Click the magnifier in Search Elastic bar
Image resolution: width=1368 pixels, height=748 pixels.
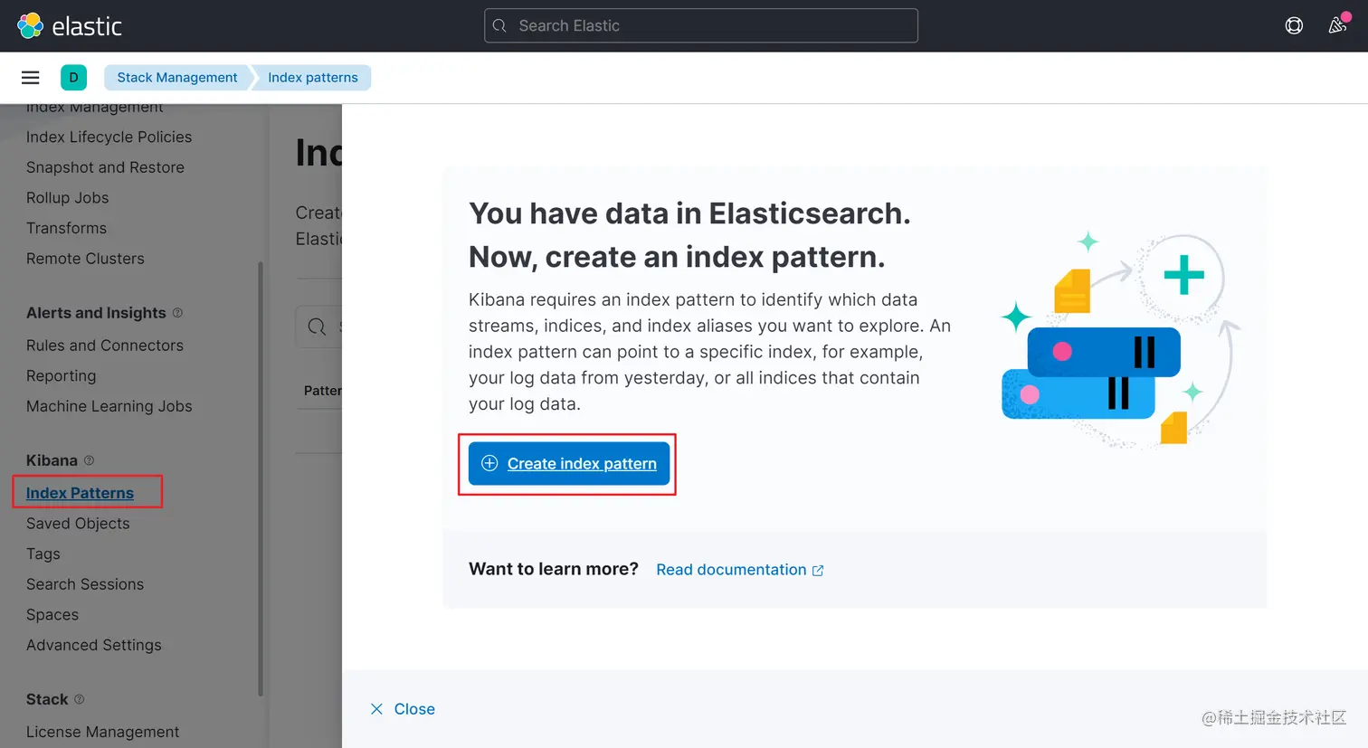pyautogui.click(x=499, y=26)
